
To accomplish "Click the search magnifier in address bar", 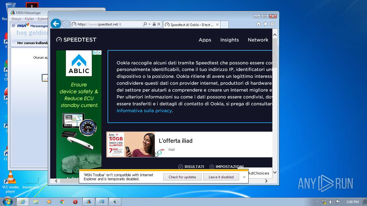I will [145, 24].
